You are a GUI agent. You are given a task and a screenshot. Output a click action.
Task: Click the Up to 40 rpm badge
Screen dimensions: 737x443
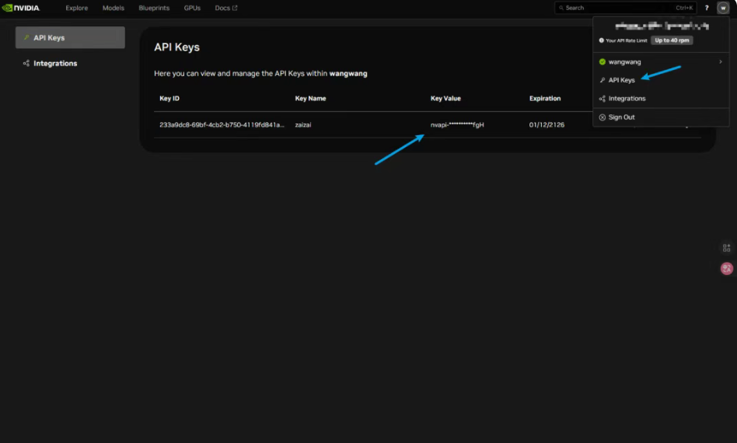(x=672, y=40)
